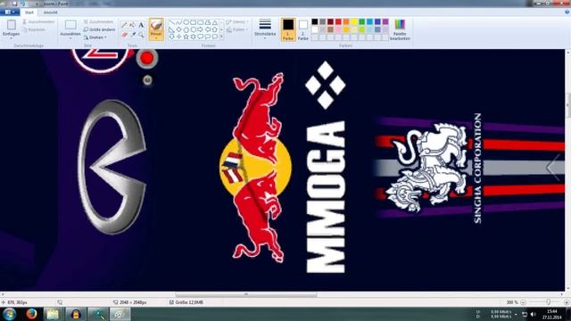Click the volume speaker tray icon

click(534, 314)
